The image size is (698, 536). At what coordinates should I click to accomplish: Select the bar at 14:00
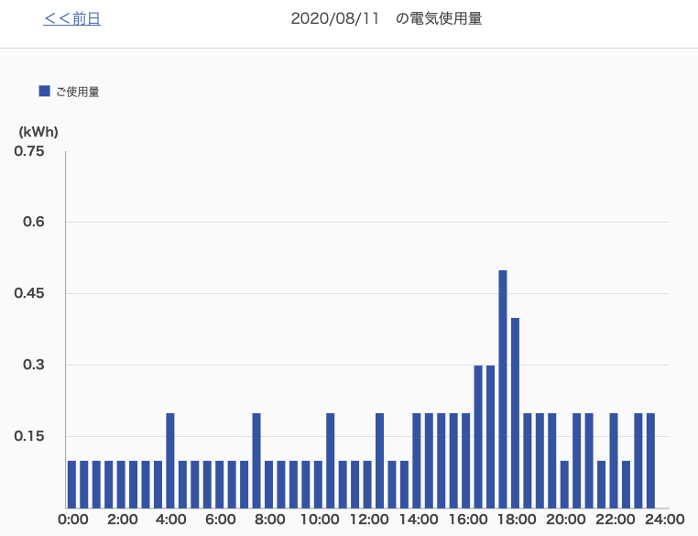tap(417, 460)
